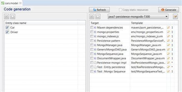
Task: Check the Maven dependencies target
Action: pyautogui.click(x=92, y=27)
